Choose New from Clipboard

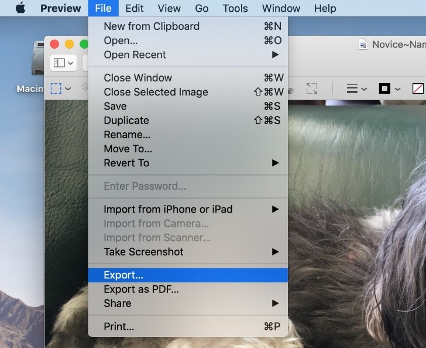click(x=188, y=26)
